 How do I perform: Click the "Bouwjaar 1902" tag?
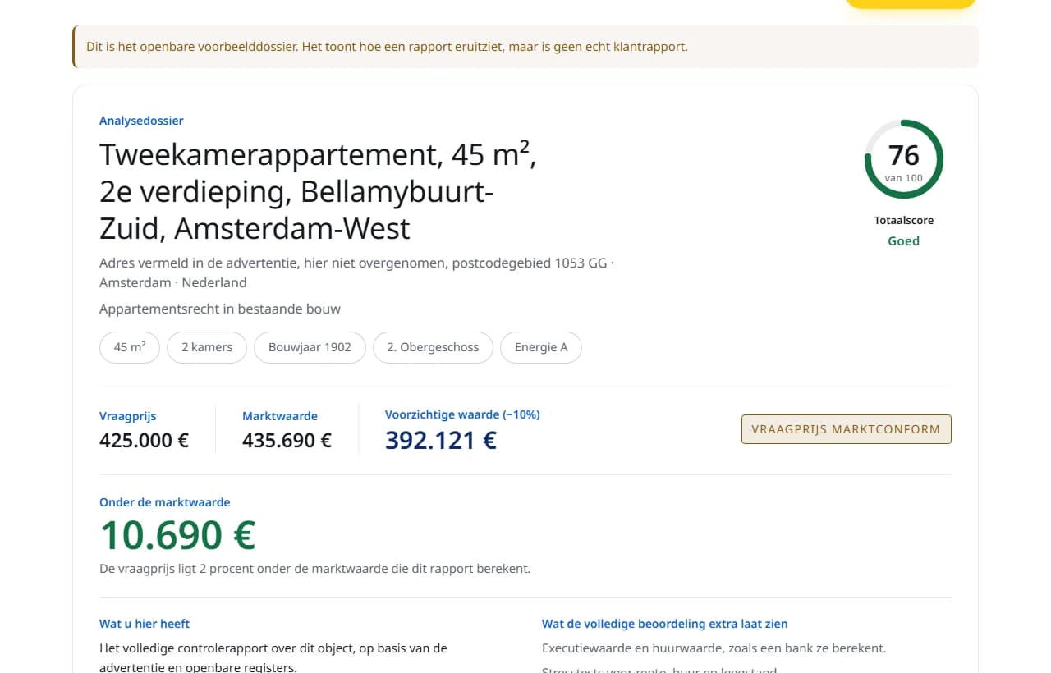pos(310,347)
